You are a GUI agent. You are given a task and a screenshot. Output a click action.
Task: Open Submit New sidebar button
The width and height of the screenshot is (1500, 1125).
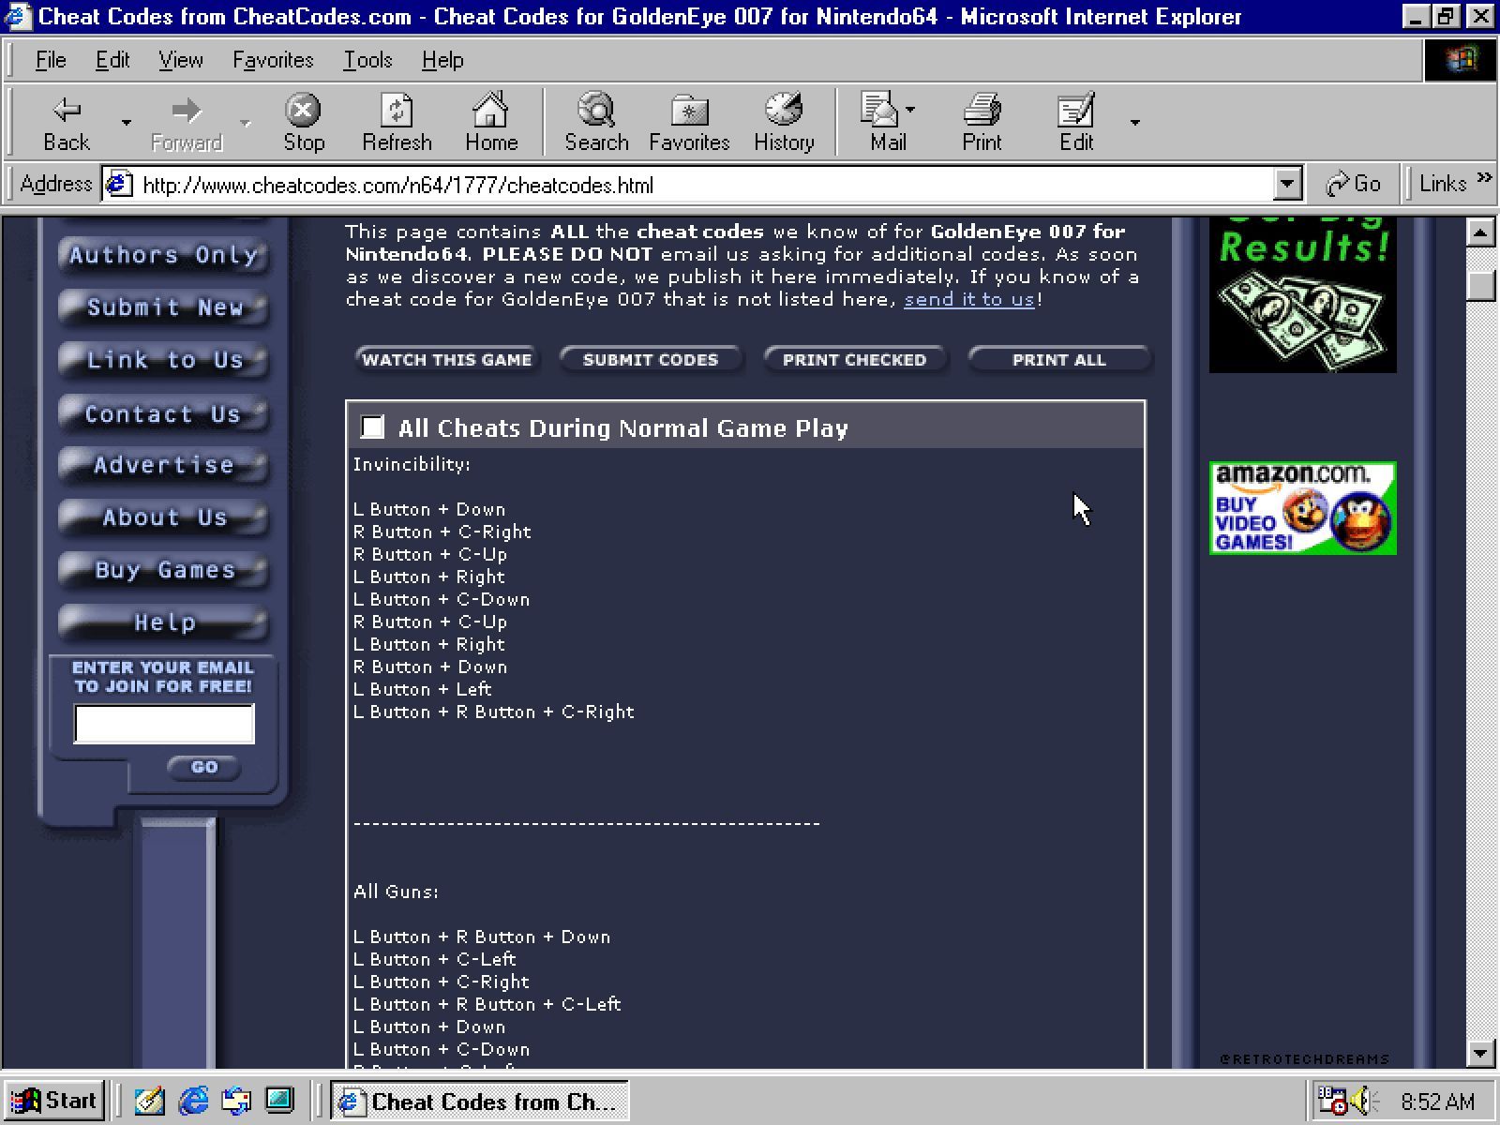(x=163, y=307)
